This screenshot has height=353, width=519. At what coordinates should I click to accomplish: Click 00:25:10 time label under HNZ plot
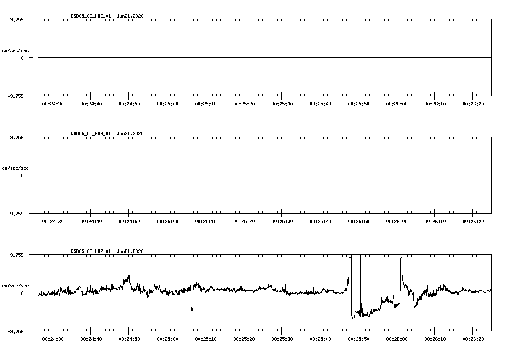(x=206, y=339)
